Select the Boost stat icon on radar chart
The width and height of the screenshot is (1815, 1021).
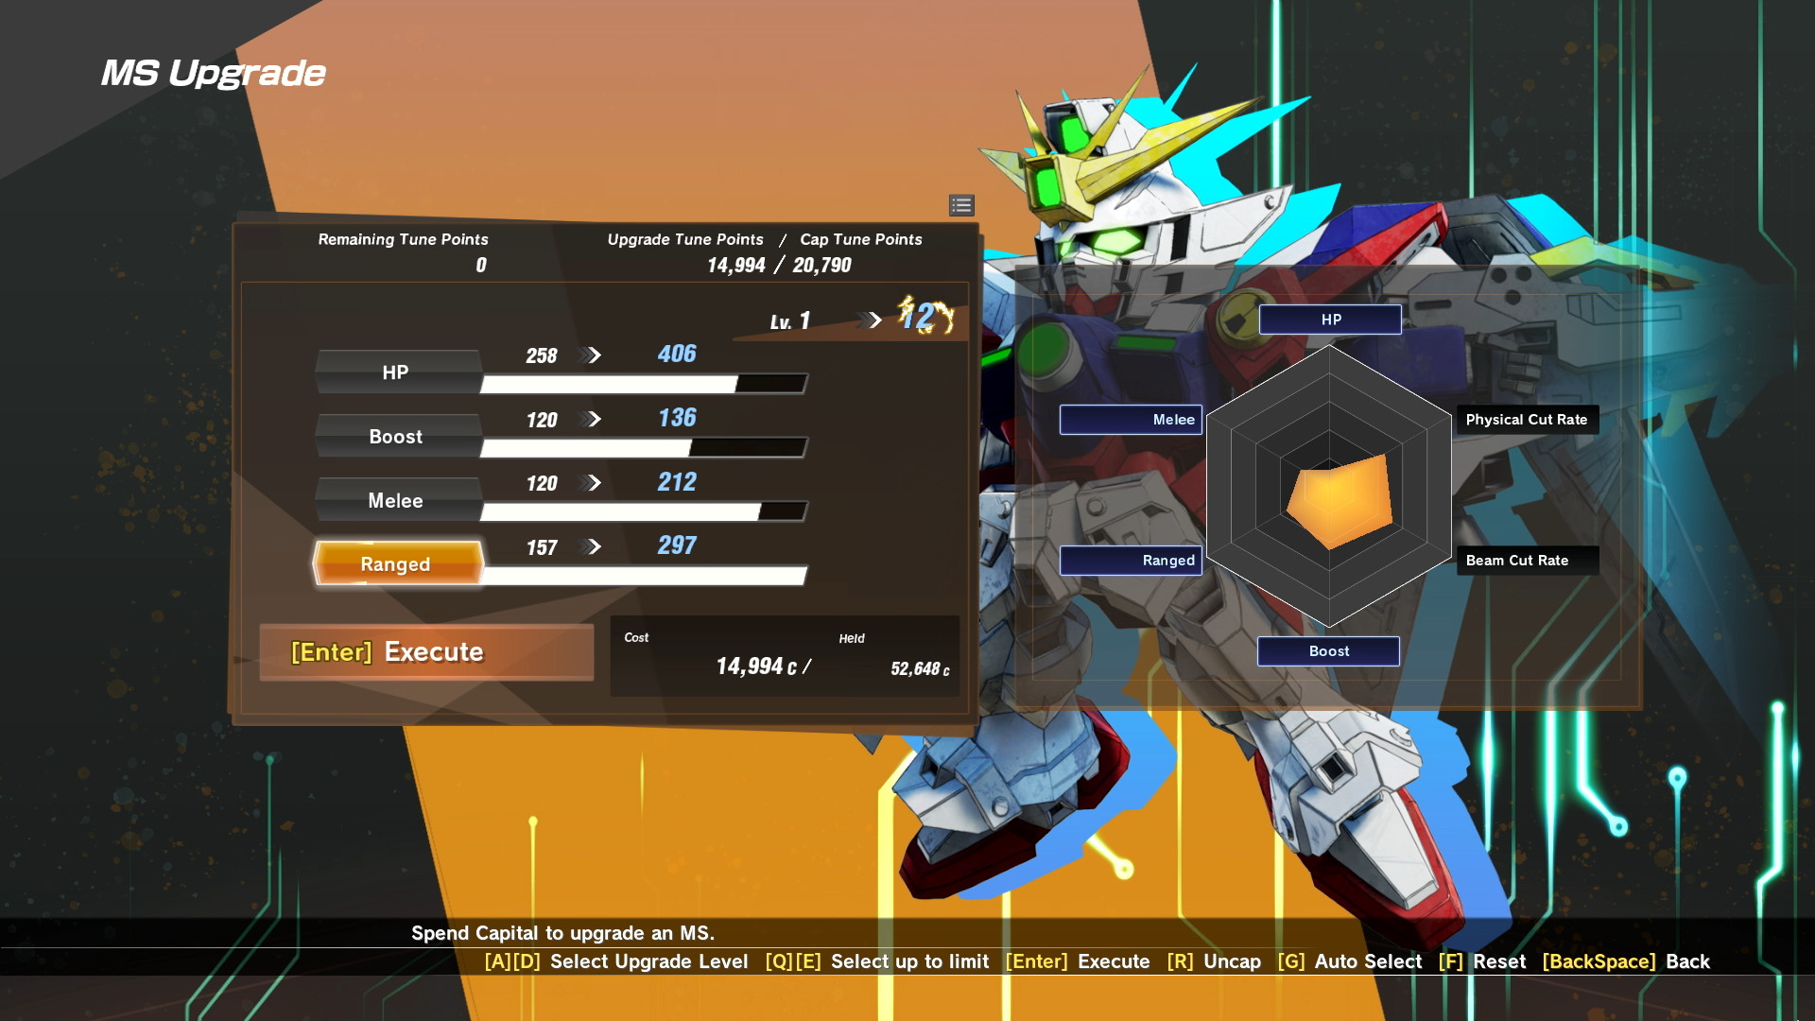[x=1326, y=649]
